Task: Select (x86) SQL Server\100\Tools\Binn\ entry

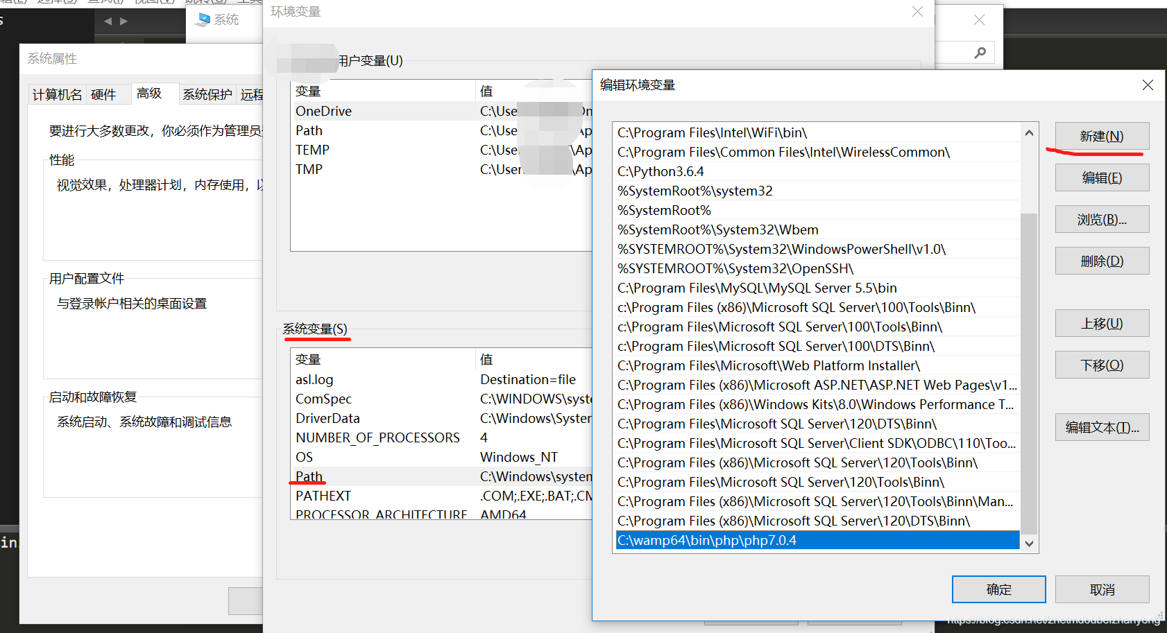Action: [x=817, y=307]
